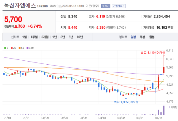Select the 3년 line chart tab
The height and width of the screenshot is (121, 178).
[63, 37]
